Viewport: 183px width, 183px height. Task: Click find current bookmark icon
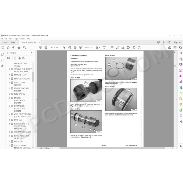click(24, 58)
